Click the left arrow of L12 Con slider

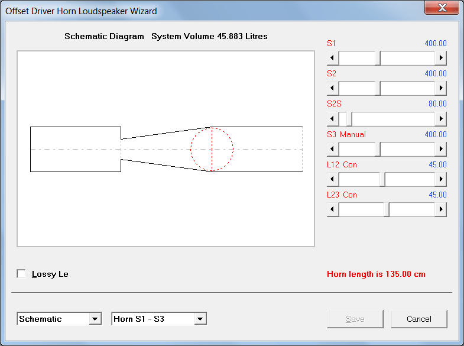coord(333,179)
